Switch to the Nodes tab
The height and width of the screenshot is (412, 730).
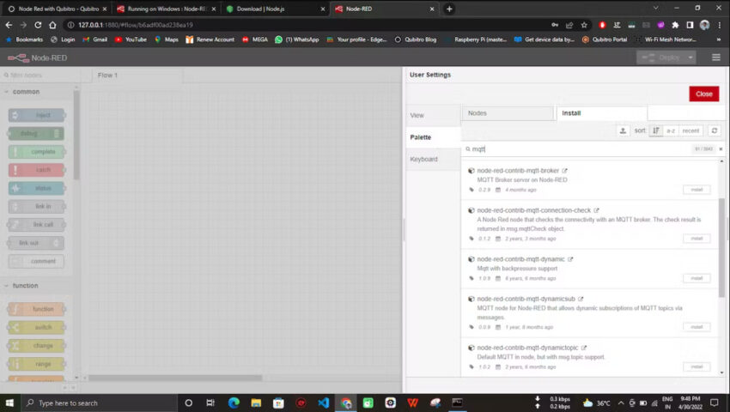508,113
